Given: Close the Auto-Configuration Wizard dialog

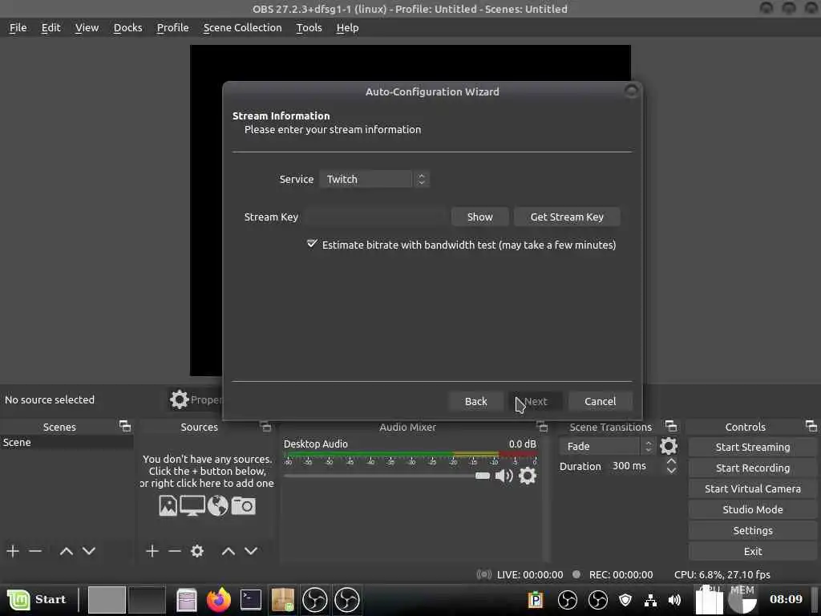Looking at the screenshot, I should point(631,91).
